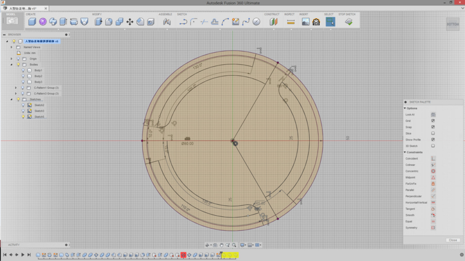This screenshot has height=261, width=465.
Task: Open the SKETCH menu label
Action: point(182,14)
